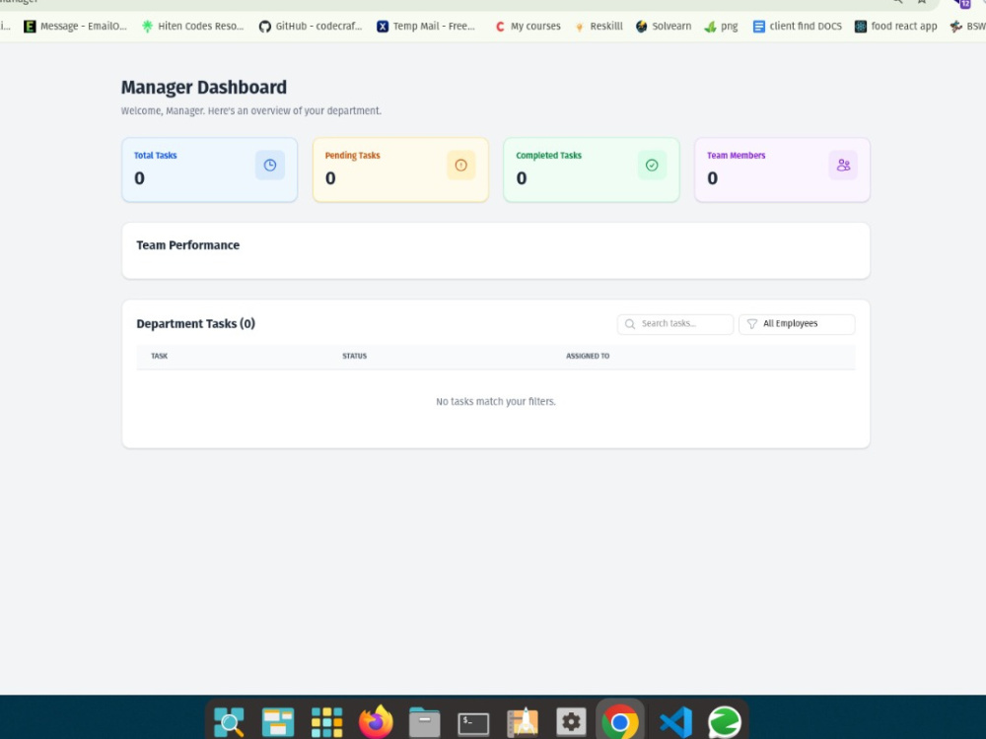Screen dimensions: 986x739
Task: Open the png bookmark
Action: (x=721, y=27)
